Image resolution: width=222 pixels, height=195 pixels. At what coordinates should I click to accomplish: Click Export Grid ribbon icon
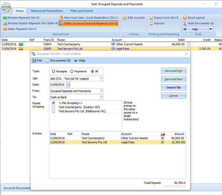point(151,18)
